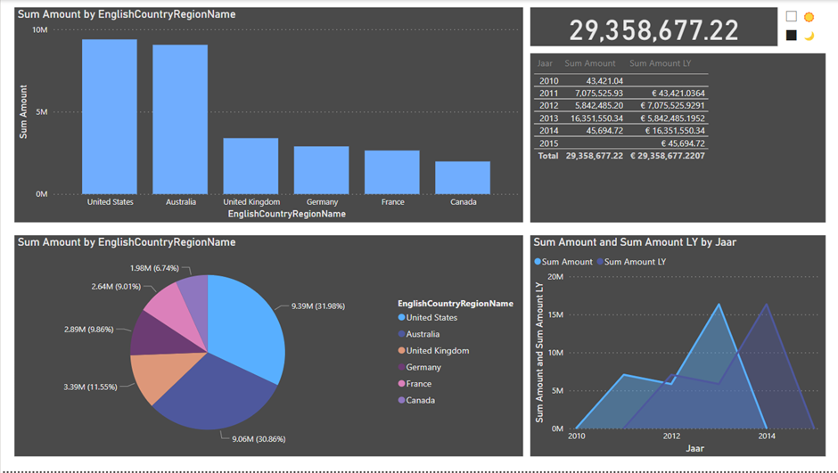Image resolution: width=838 pixels, height=473 pixels.
Task: Click the sun icon for light mode
Action: coord(809,17)
